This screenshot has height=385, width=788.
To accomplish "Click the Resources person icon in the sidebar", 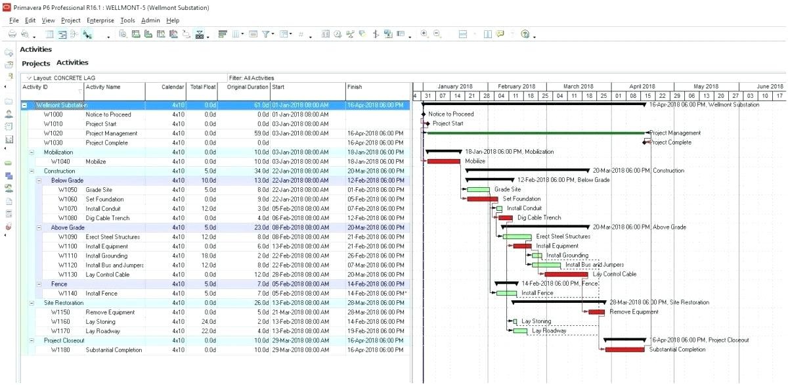I will [x=9, y=114].
